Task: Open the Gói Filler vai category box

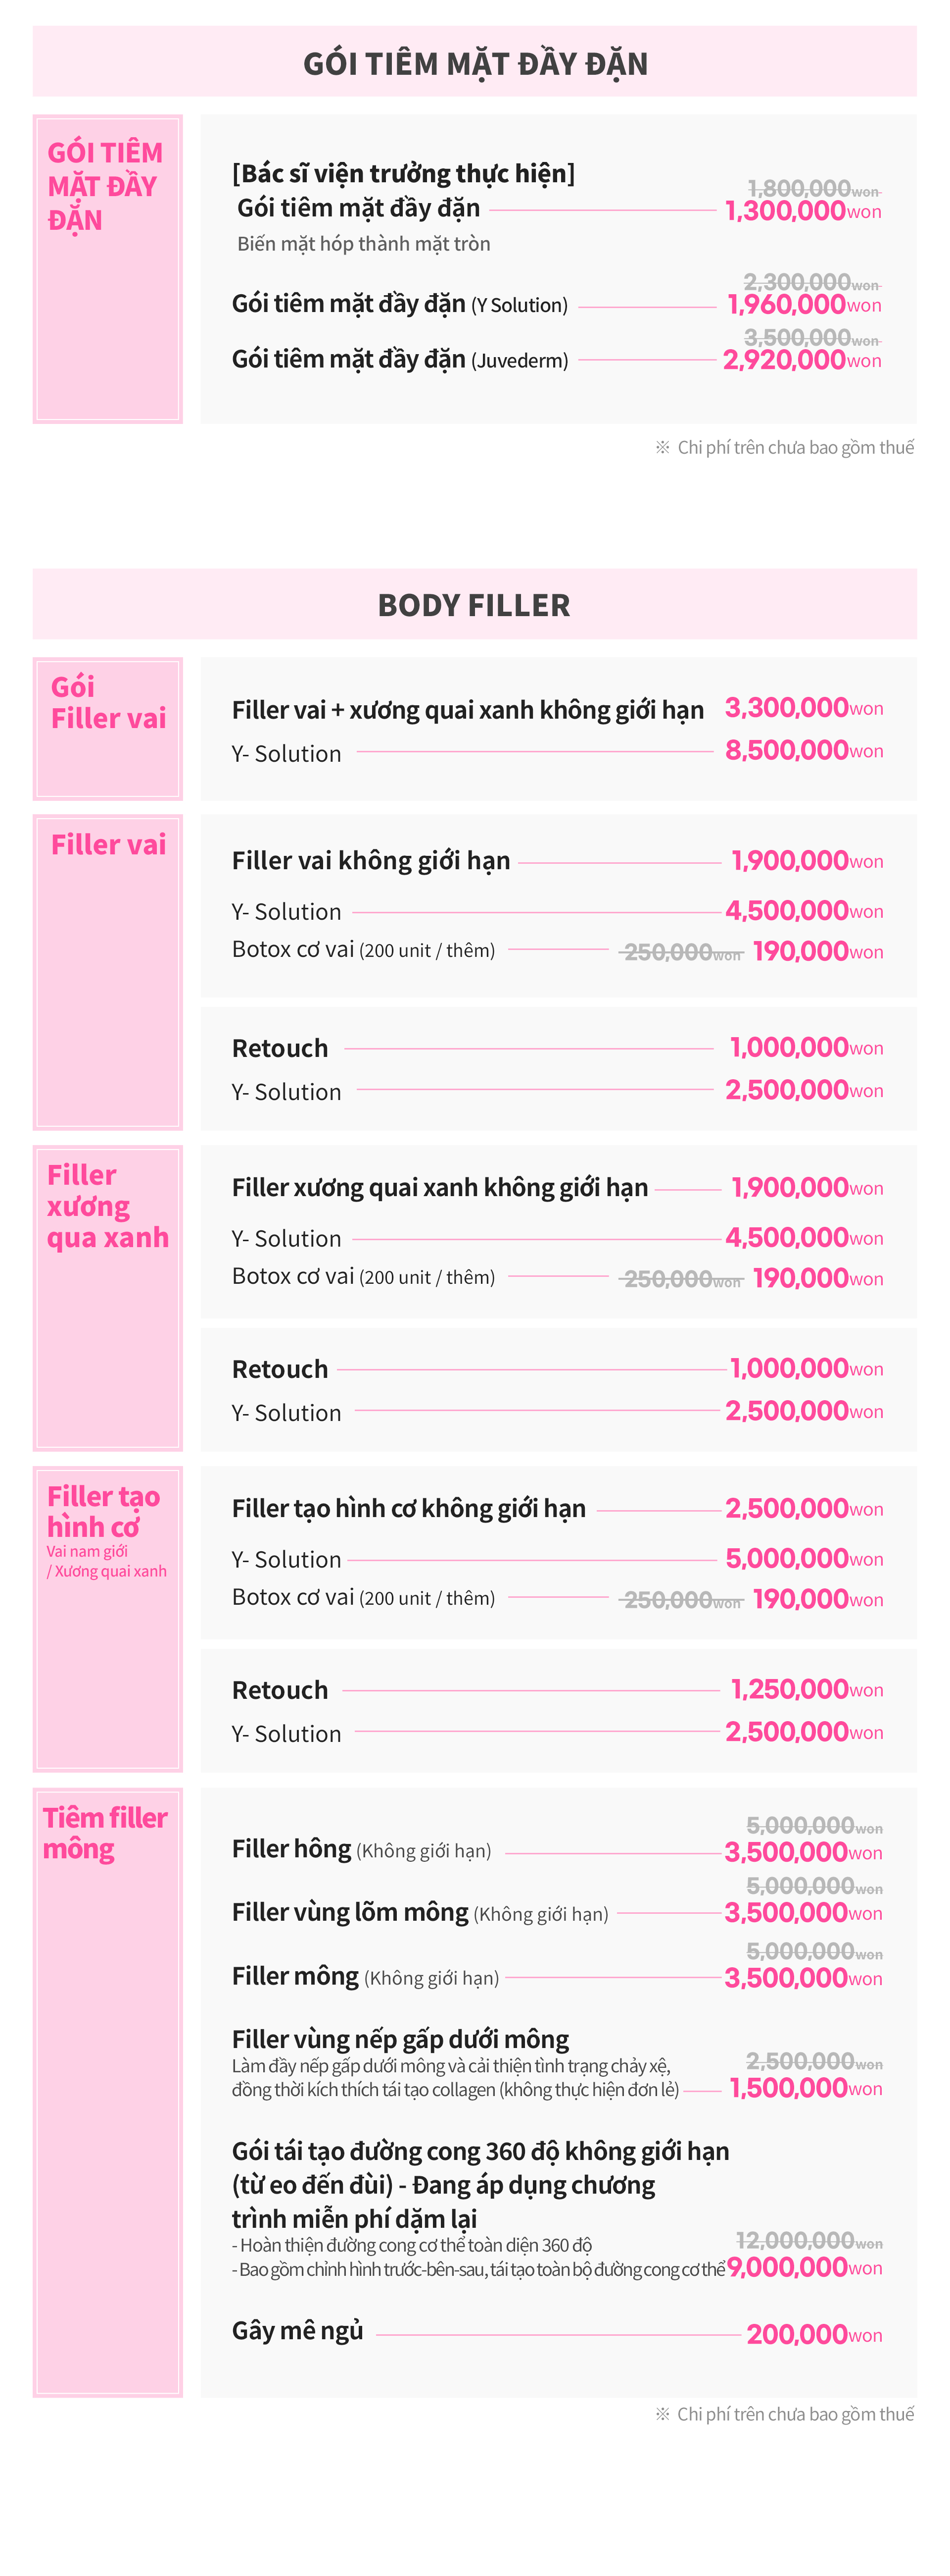Action: click(108, 728)
